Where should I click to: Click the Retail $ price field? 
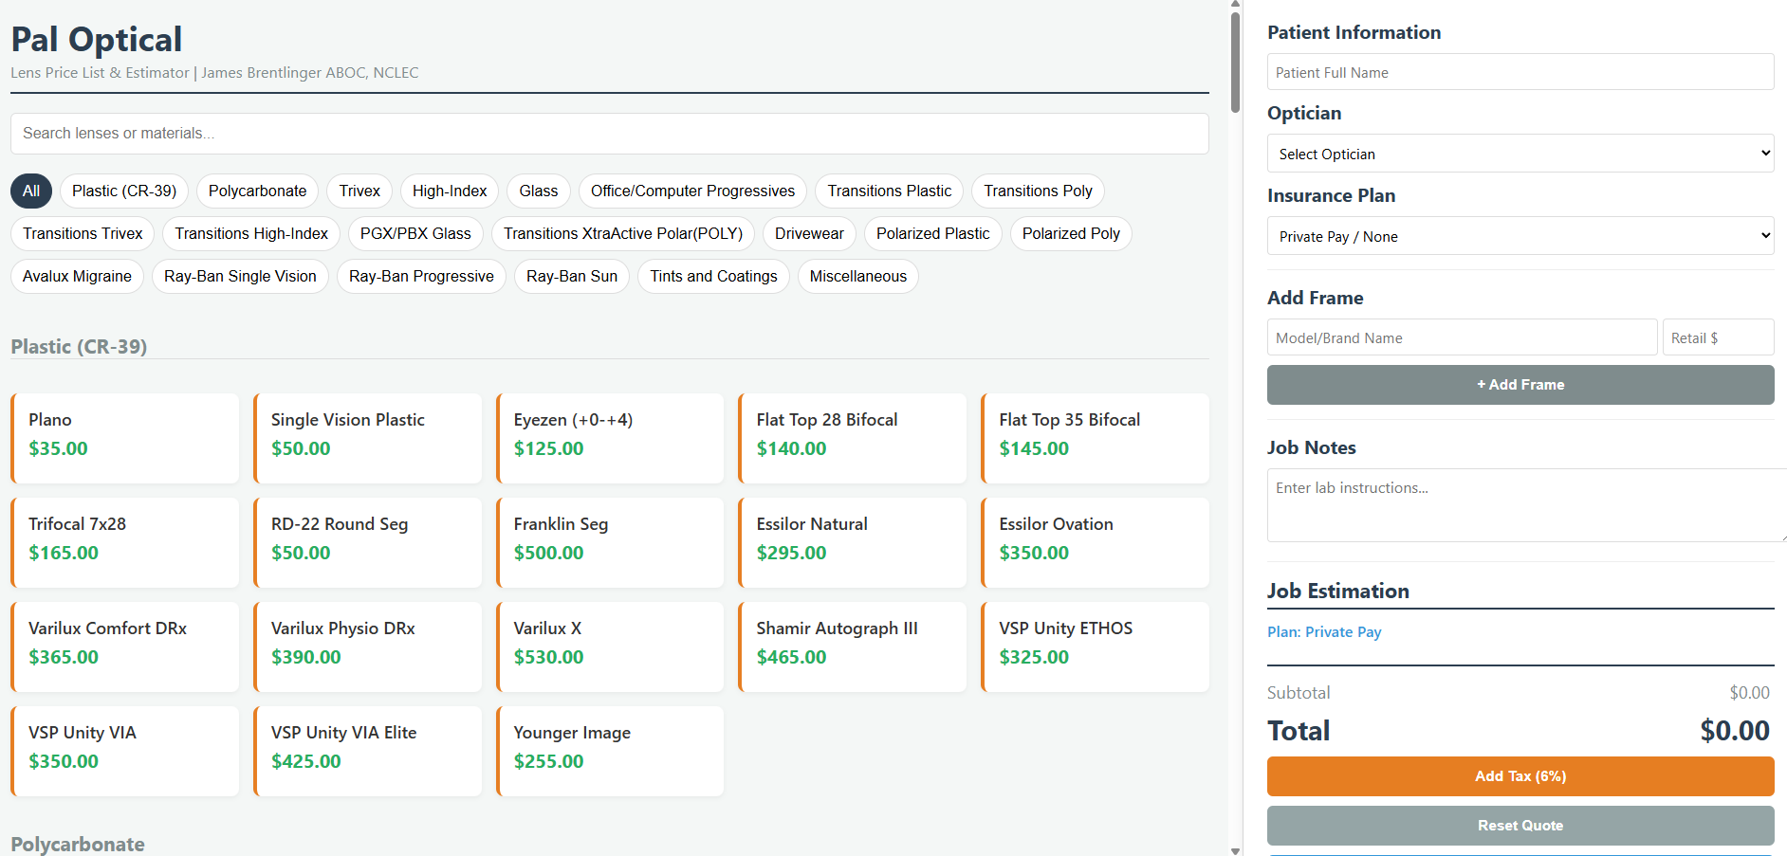pyautogui.click(x=1717, y=337)
